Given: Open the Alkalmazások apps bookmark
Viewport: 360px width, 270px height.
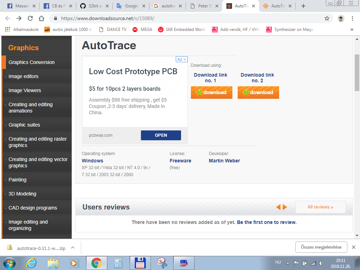Looking at the screenshot, I should (x=22, y=30).
